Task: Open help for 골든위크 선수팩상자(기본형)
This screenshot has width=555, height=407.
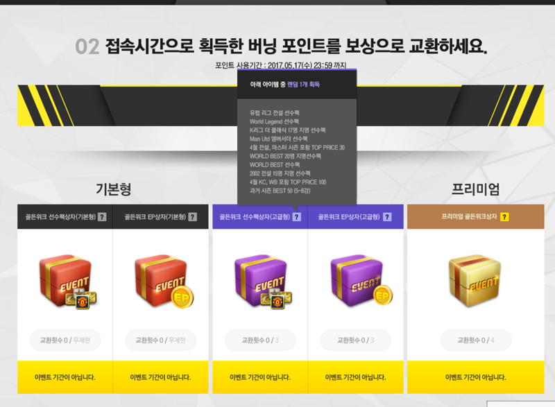Action: (102, 217)
